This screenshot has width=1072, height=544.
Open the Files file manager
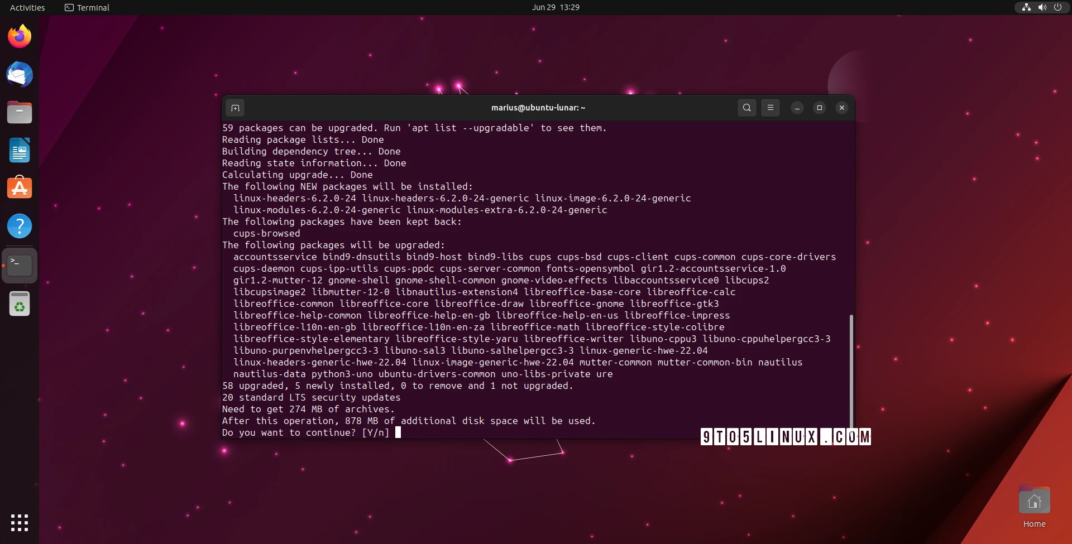[x=20, y=112]
